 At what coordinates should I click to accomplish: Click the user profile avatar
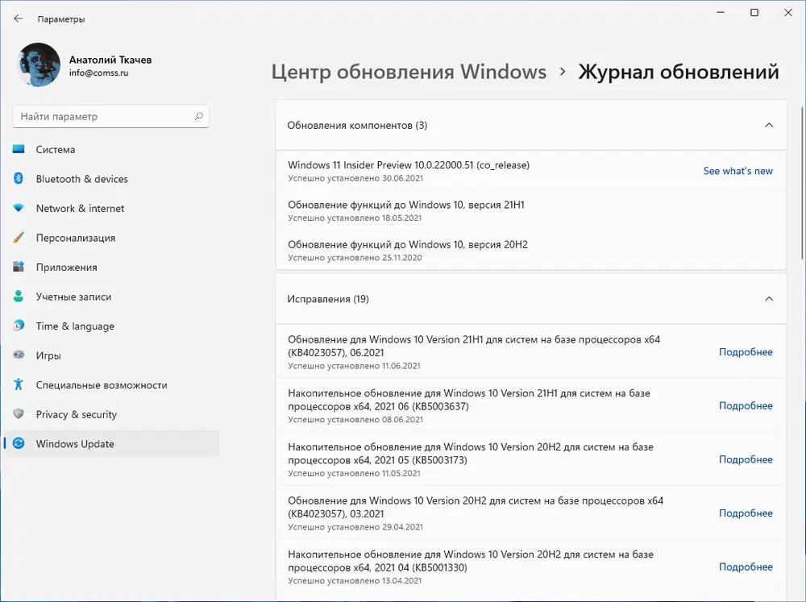click(39, 64)
